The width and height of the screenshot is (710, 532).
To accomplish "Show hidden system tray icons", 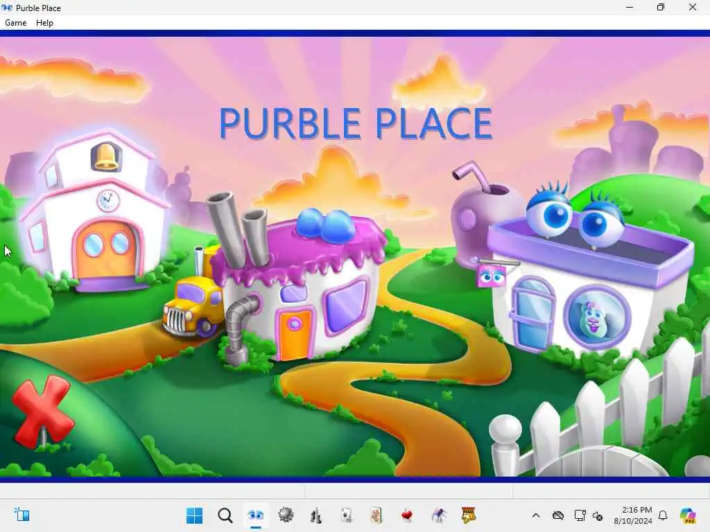I will [536, 515].
